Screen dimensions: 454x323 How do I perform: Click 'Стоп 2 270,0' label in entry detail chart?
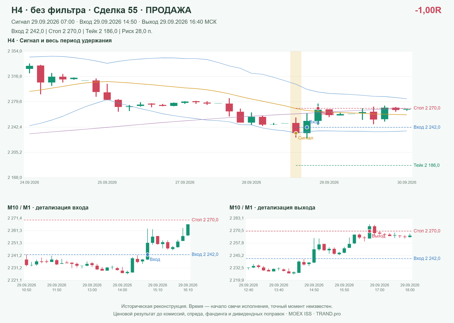205,220
